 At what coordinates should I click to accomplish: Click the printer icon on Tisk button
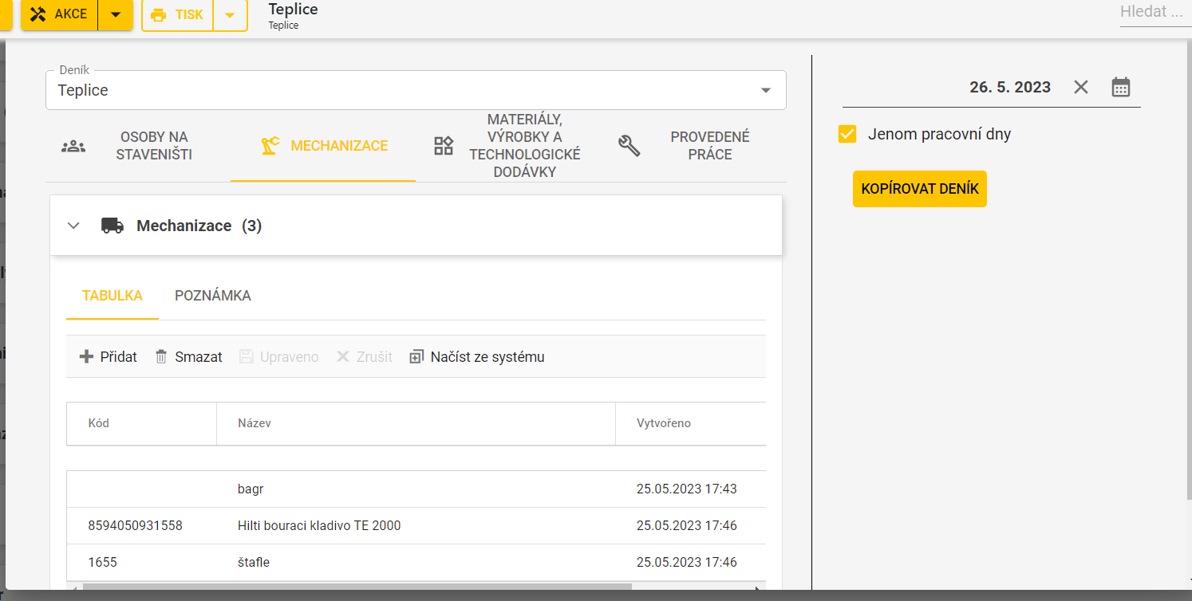(159, 15)
